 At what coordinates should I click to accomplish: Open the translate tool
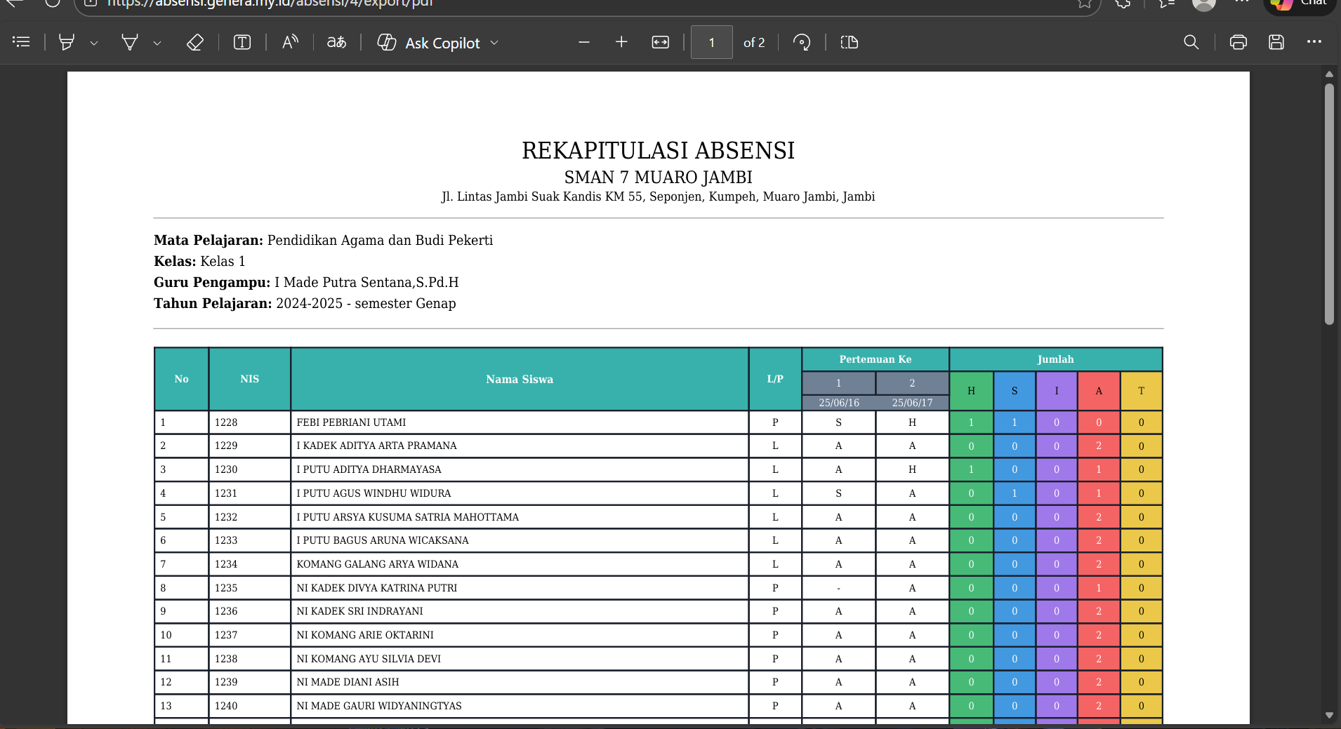point(336,42)
